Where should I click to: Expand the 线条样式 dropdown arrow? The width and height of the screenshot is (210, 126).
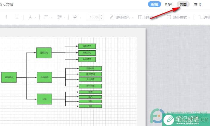pos(190,17)
